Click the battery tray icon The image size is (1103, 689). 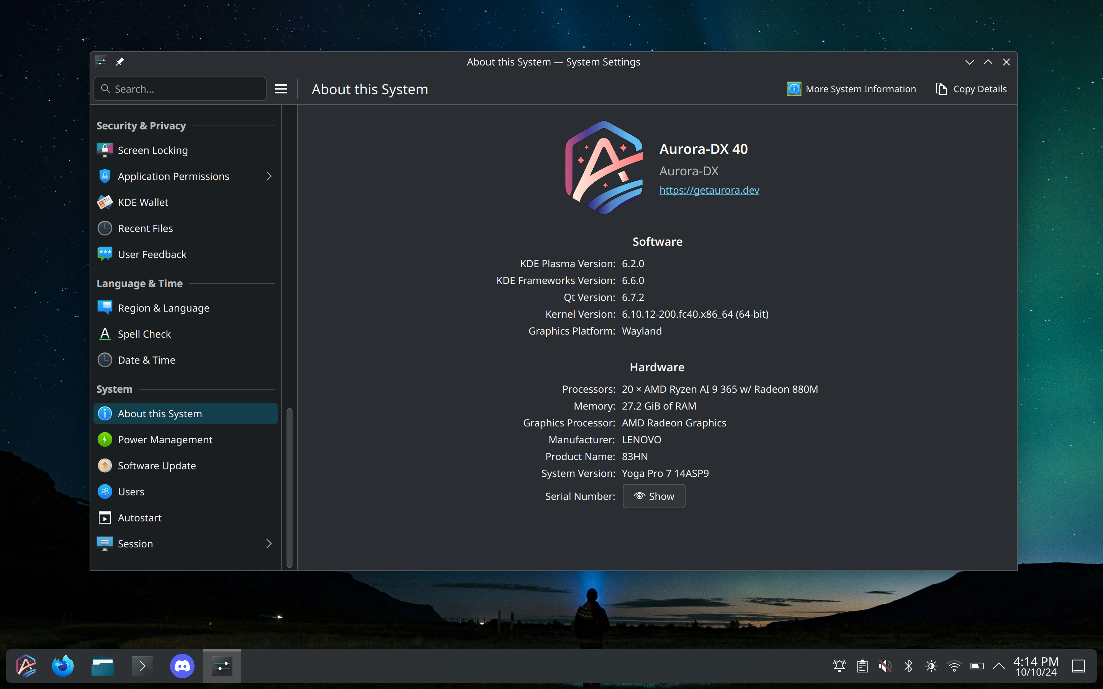pos(977,666)
